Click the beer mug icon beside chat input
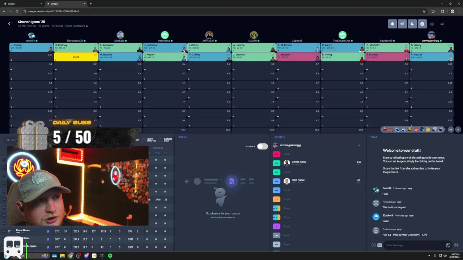463x260 pixels. pyautogui.click(x=456, y=245)
